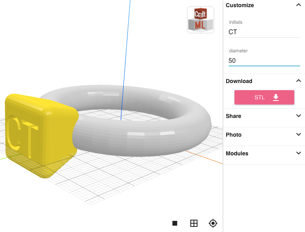Click the solid square view icon
The width and height of the screenshot is (305, 232).
tap(175, 223)
